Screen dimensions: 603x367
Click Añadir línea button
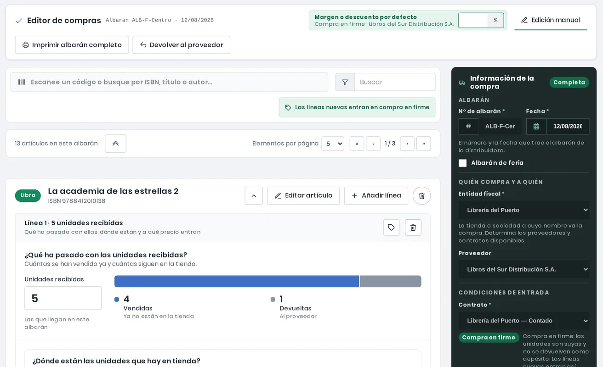click(x=376, y=196)
